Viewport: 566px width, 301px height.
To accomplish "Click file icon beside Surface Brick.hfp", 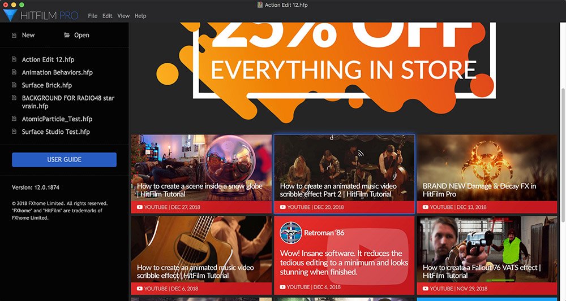I will click(x=14, y=85).
